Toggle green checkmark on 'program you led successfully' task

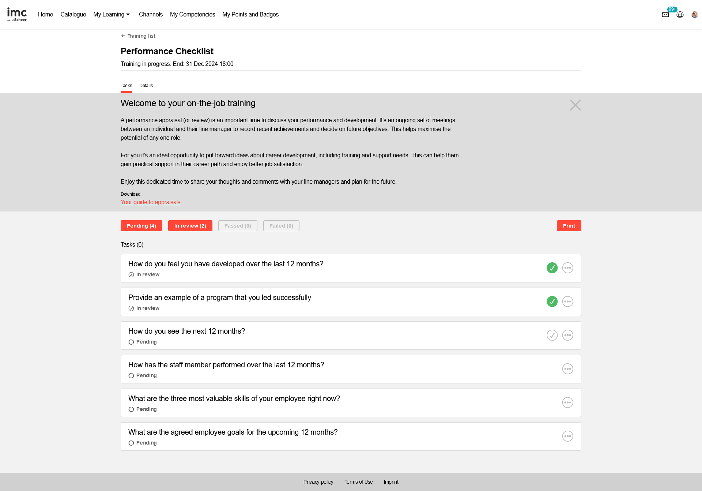pos(552,301)
